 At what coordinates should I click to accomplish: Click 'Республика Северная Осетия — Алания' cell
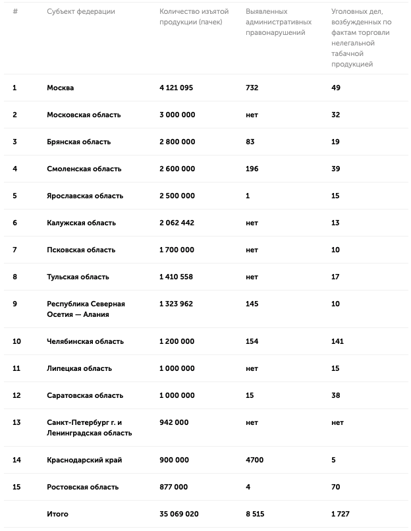[x=86, y=309]
